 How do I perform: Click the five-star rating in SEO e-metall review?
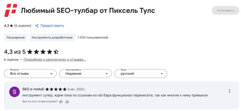56,89
